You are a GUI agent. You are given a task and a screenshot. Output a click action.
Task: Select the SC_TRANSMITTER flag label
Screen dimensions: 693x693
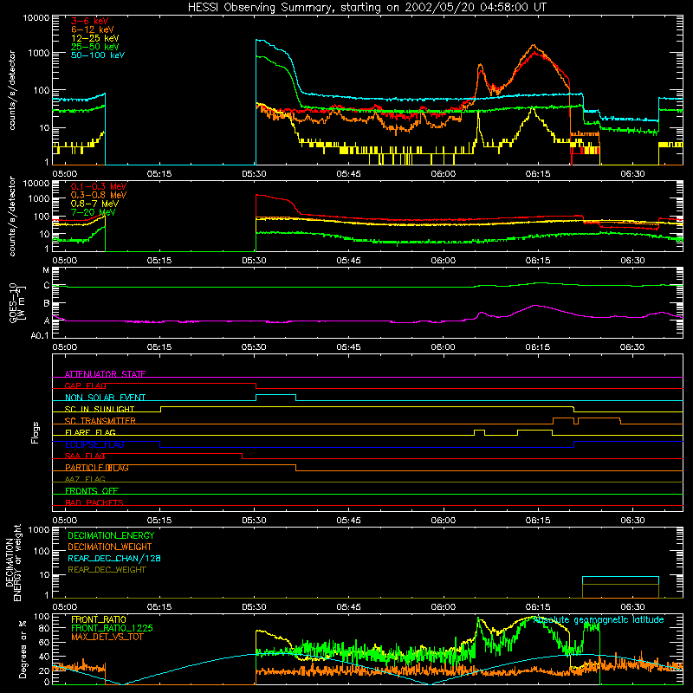(100, 421)
